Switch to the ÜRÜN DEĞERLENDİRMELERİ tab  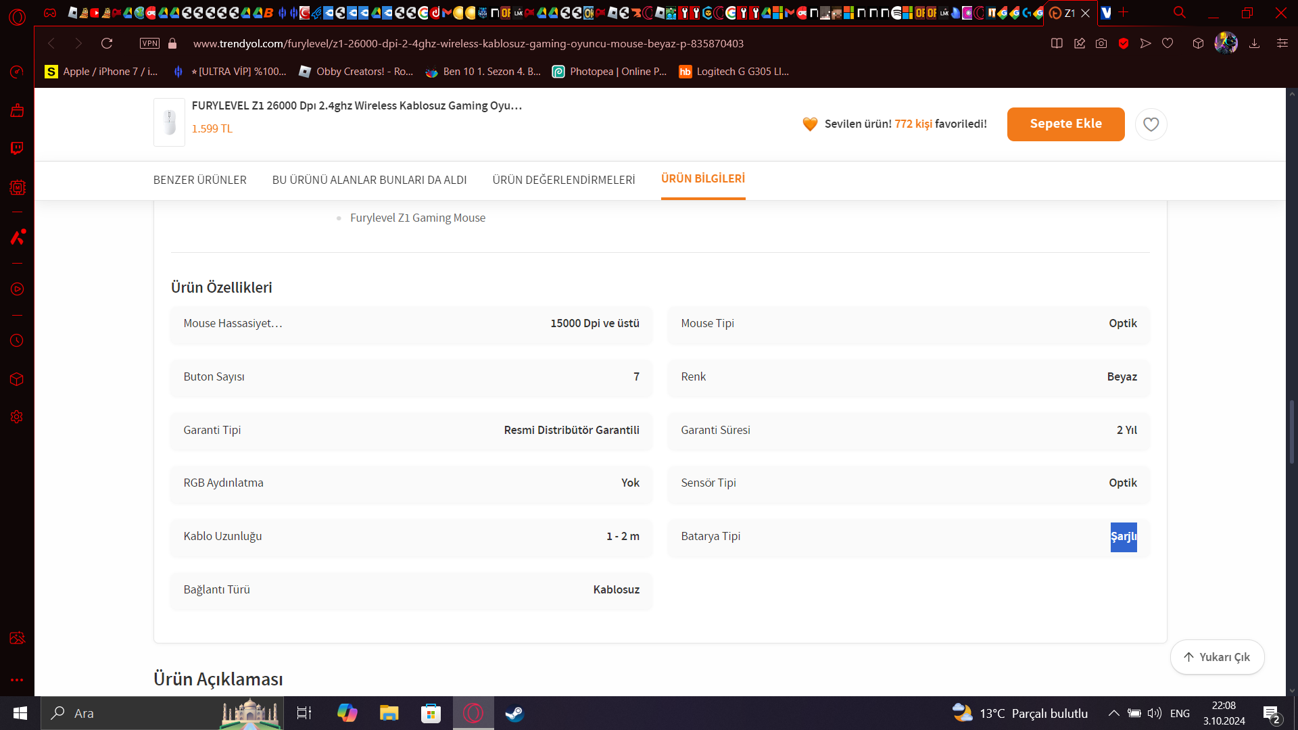coord(563,180)
